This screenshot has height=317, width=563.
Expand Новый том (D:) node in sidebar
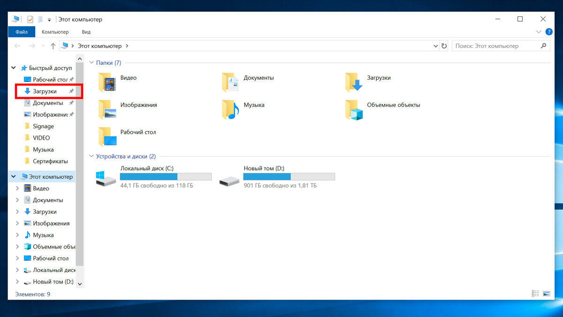pyautogui.click(x=17, y=282)
